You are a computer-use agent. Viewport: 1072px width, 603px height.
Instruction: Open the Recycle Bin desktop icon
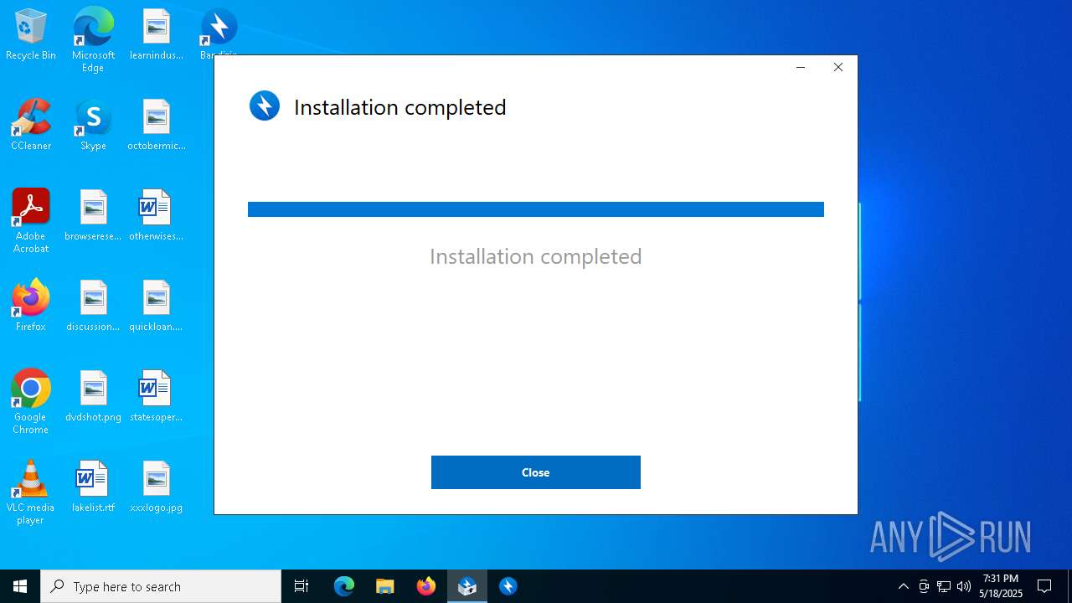point(31,35)
